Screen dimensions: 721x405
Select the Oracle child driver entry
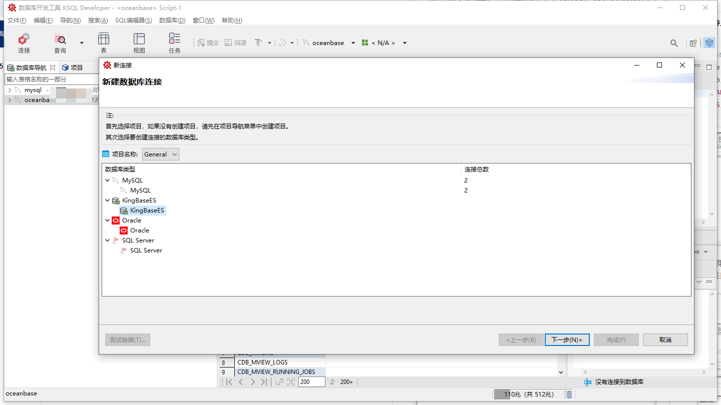(139, 230)
